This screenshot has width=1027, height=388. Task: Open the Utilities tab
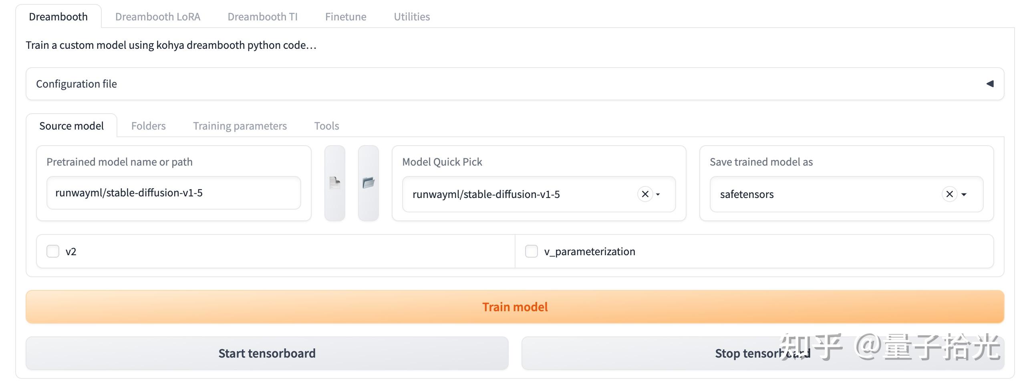(x=412, y=17)
